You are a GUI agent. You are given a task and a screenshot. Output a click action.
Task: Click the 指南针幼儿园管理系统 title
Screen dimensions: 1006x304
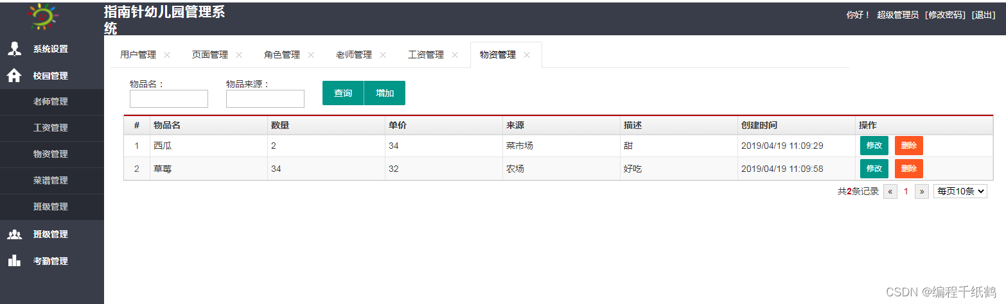coord(164,20)
